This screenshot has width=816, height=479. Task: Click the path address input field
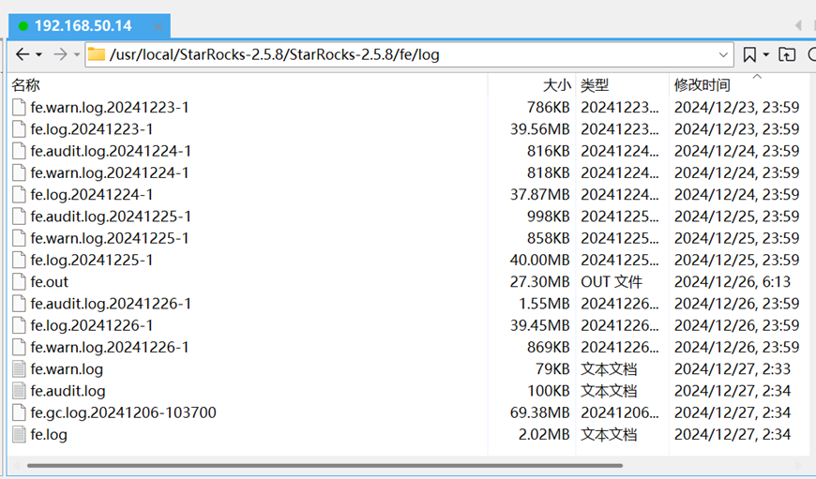(409, 54)
